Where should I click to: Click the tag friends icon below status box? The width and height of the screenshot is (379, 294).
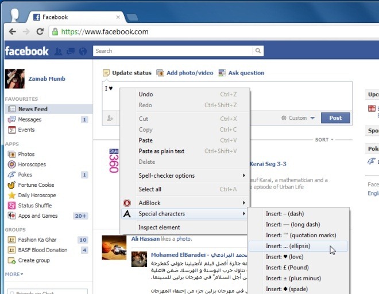point(110,118)
